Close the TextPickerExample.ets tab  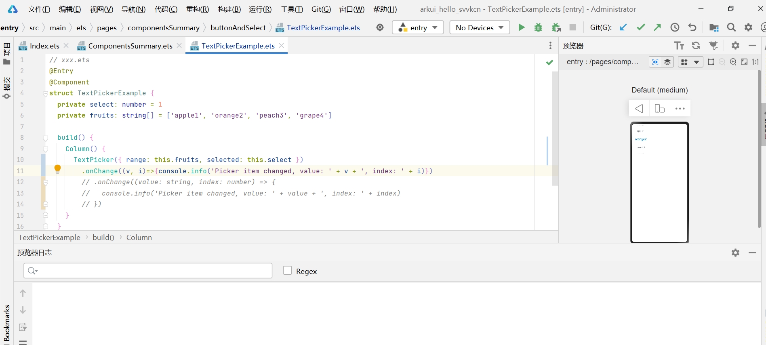point(282,45)
